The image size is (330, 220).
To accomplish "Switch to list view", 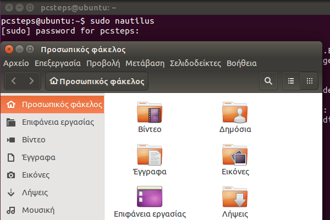I will (291, 81).
